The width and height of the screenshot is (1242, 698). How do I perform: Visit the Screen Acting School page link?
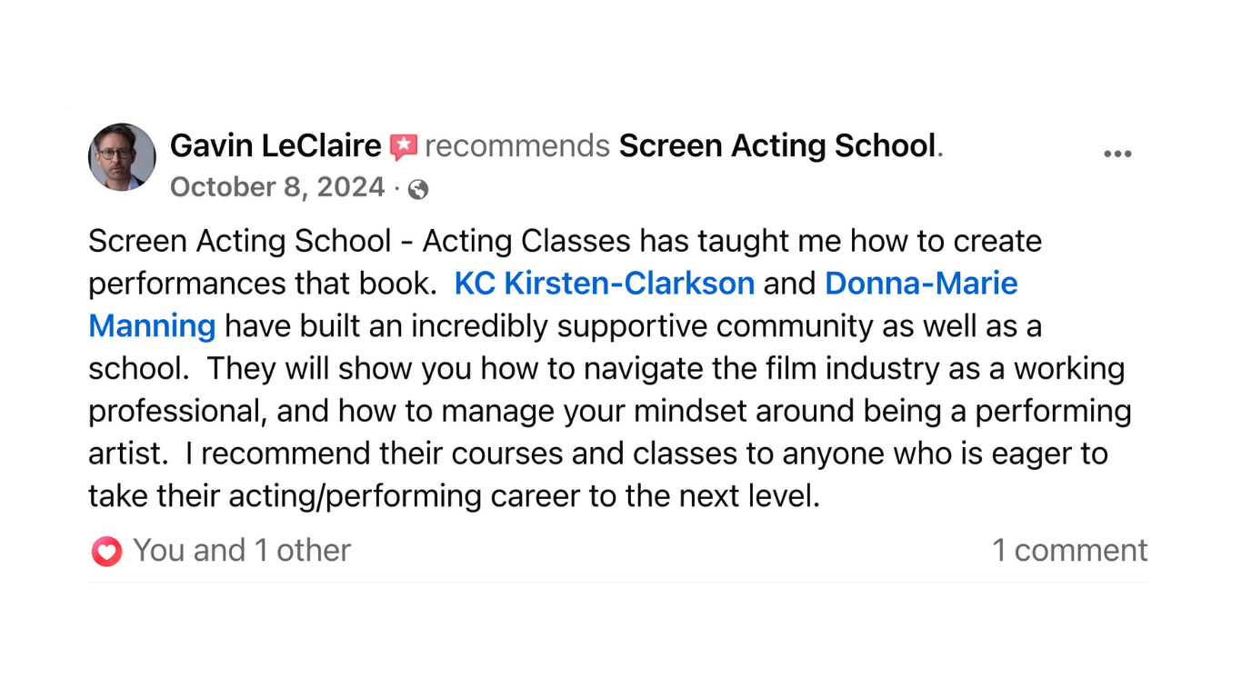777,145
